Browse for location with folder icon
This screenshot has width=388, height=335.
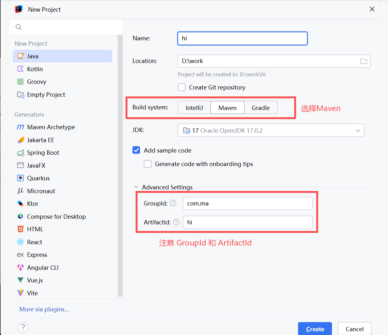tap(363, 61)
